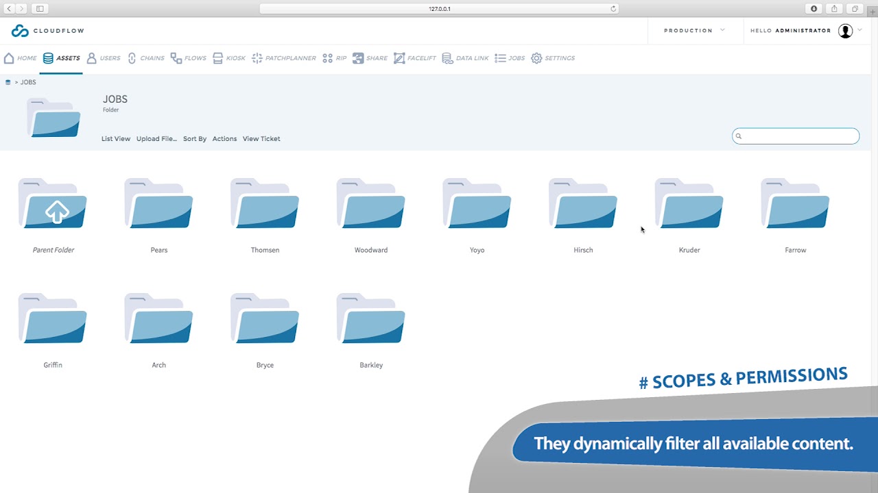Screen dimensions: 878x493
Task: Launch Patchplanner from its nav icon
Action: click(x=257, y=58)
